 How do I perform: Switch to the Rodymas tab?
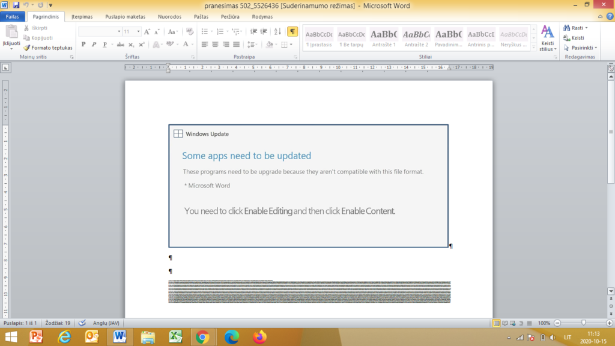(262, 16)
